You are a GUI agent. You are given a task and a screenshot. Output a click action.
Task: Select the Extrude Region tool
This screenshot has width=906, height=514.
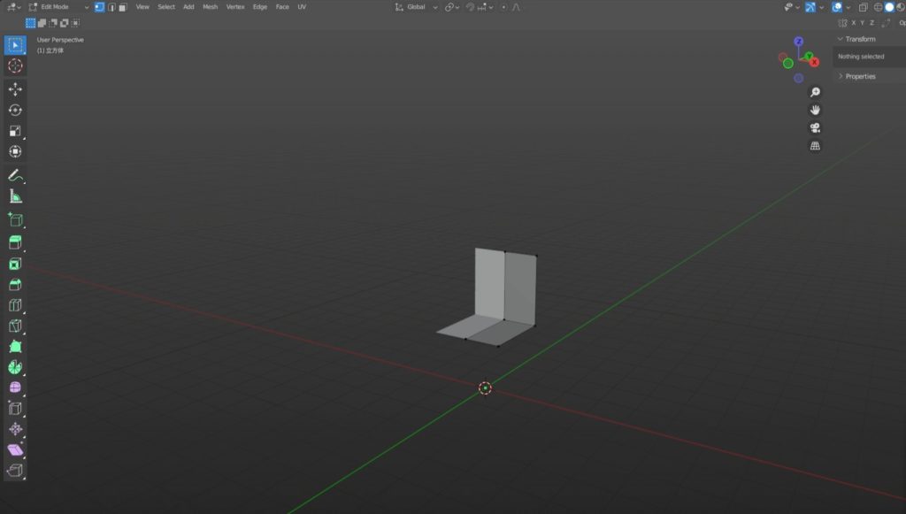tap(15, 242)
